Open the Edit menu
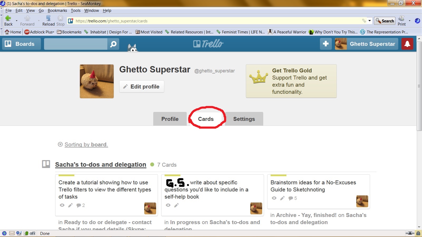422x237 pixels. [19, 11]
